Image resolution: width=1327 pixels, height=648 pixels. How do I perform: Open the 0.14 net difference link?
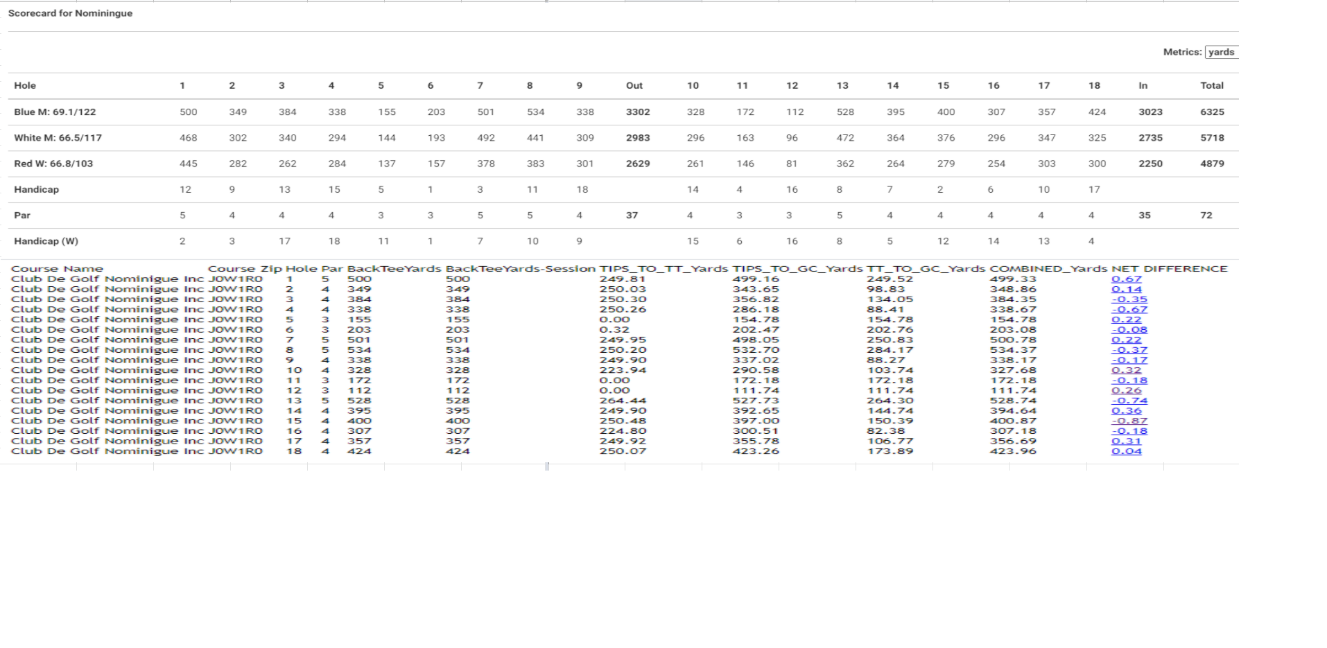(x=1127, y=289)
